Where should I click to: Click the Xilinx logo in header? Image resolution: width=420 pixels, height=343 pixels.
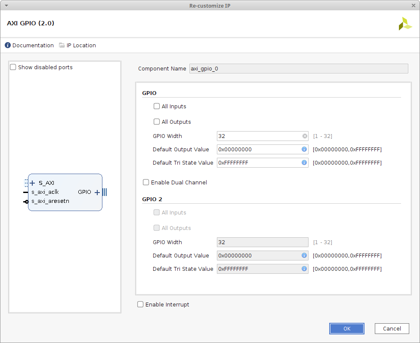click(x=405, y=24)
